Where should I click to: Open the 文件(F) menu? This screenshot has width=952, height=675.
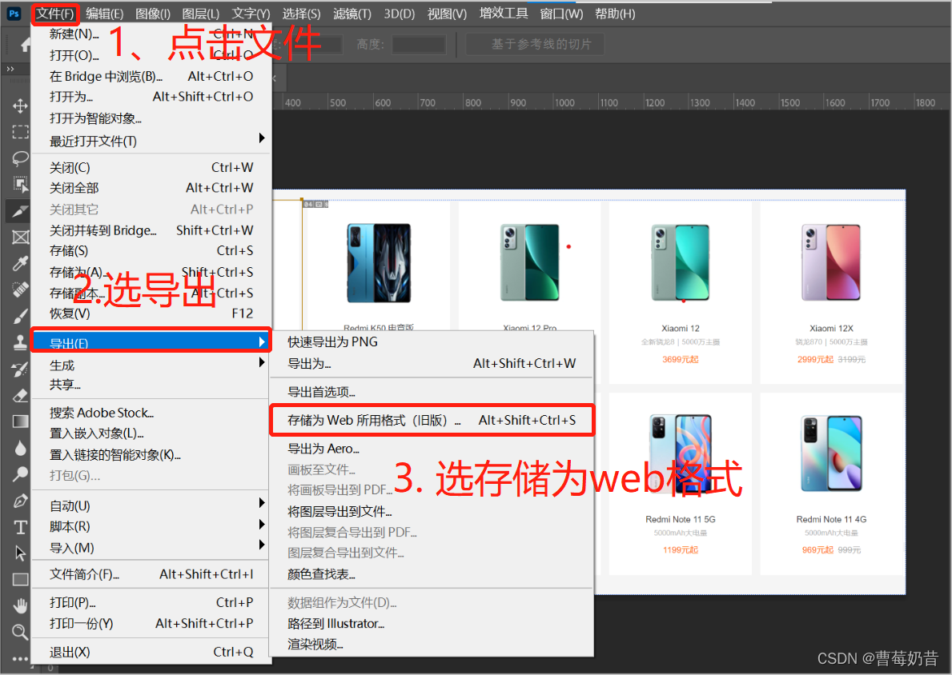click(55, 14)
